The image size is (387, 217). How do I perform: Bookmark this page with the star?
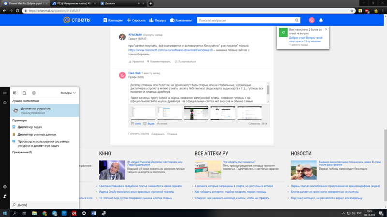click(352, 11)
